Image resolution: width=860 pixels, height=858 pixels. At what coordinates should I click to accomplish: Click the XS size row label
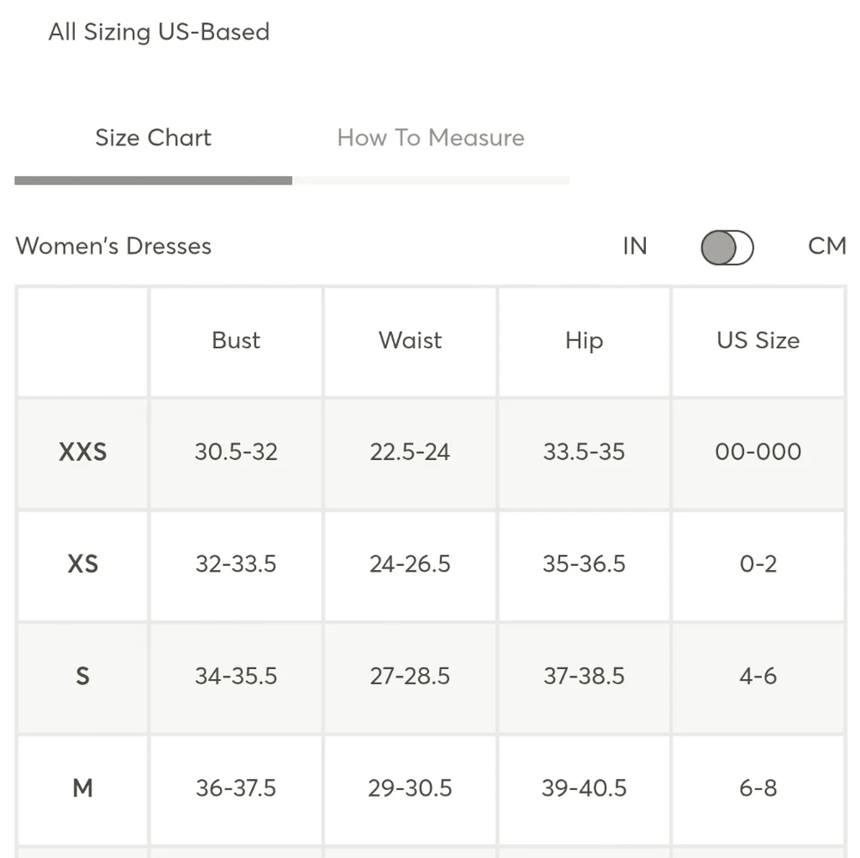click(83, 564)
